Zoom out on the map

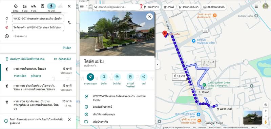(266, 116)
